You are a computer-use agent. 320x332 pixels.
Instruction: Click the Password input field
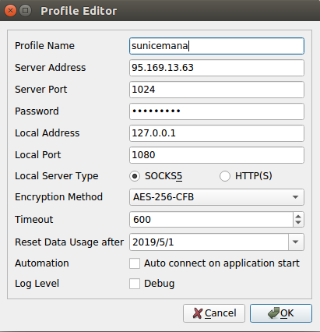(x=216, y=111)
